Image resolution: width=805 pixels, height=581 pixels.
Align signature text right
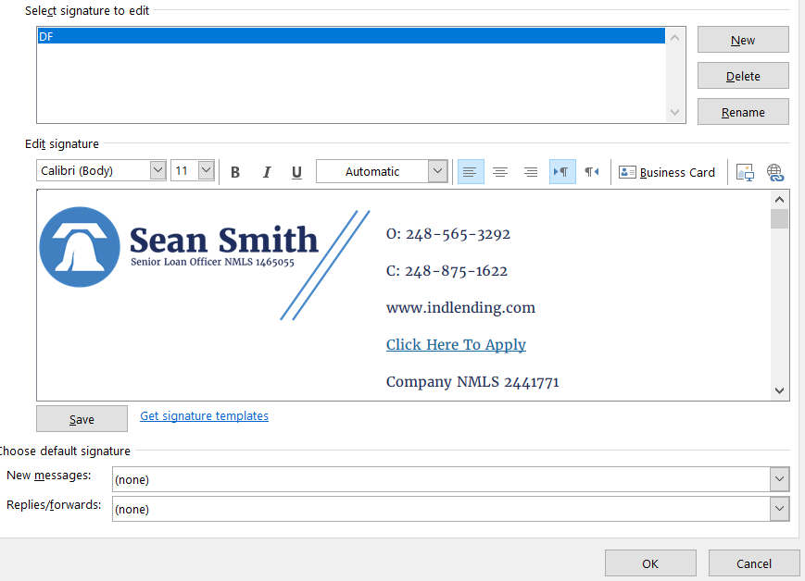(x=531, y=172)
